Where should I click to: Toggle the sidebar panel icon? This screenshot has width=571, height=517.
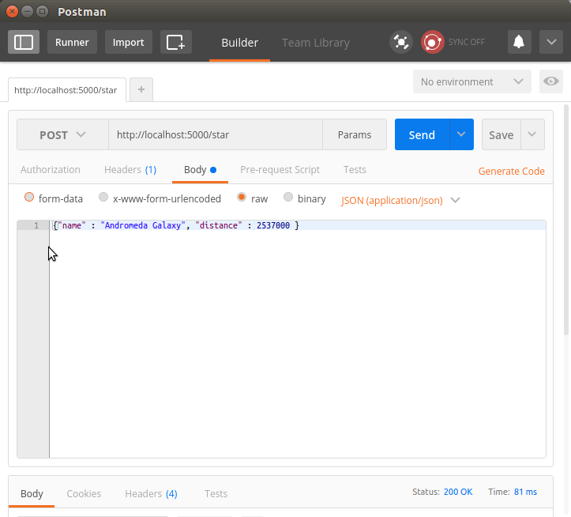(24, 42)
